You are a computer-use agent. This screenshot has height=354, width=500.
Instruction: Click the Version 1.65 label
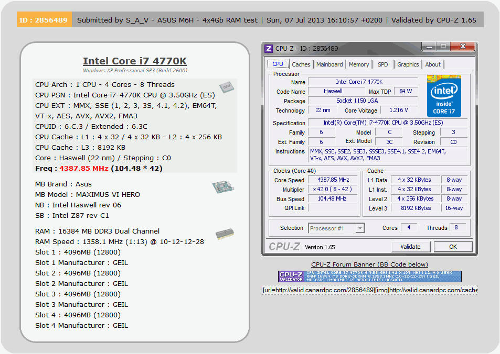tap(320, 247)
